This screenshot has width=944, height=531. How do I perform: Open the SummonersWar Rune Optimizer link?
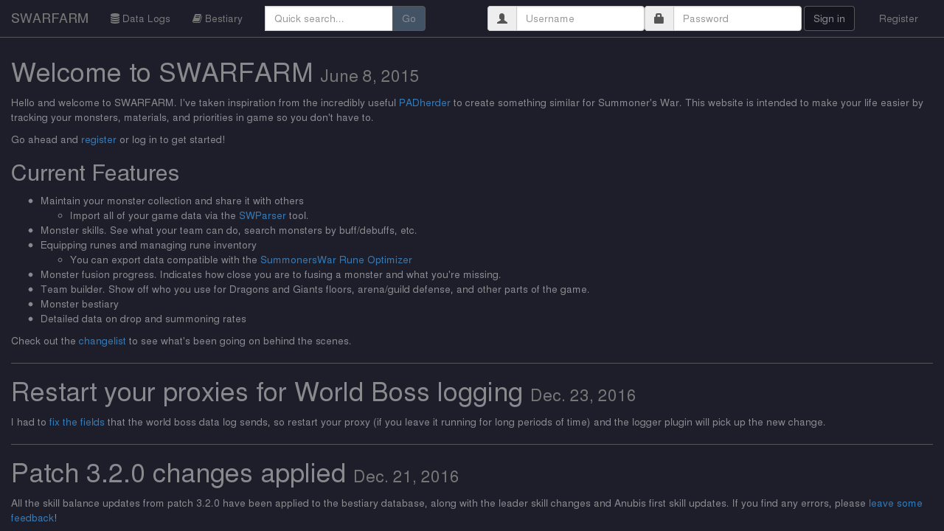(336, 260)
